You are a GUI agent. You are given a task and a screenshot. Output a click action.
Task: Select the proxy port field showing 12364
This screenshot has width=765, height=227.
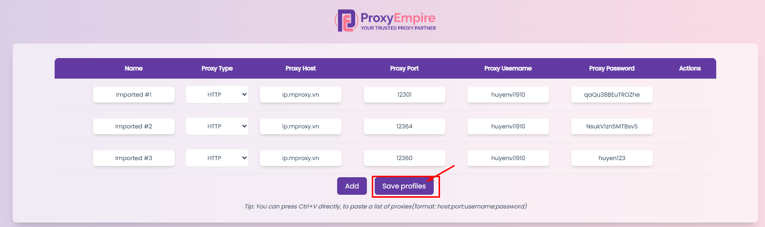[404, 126]
